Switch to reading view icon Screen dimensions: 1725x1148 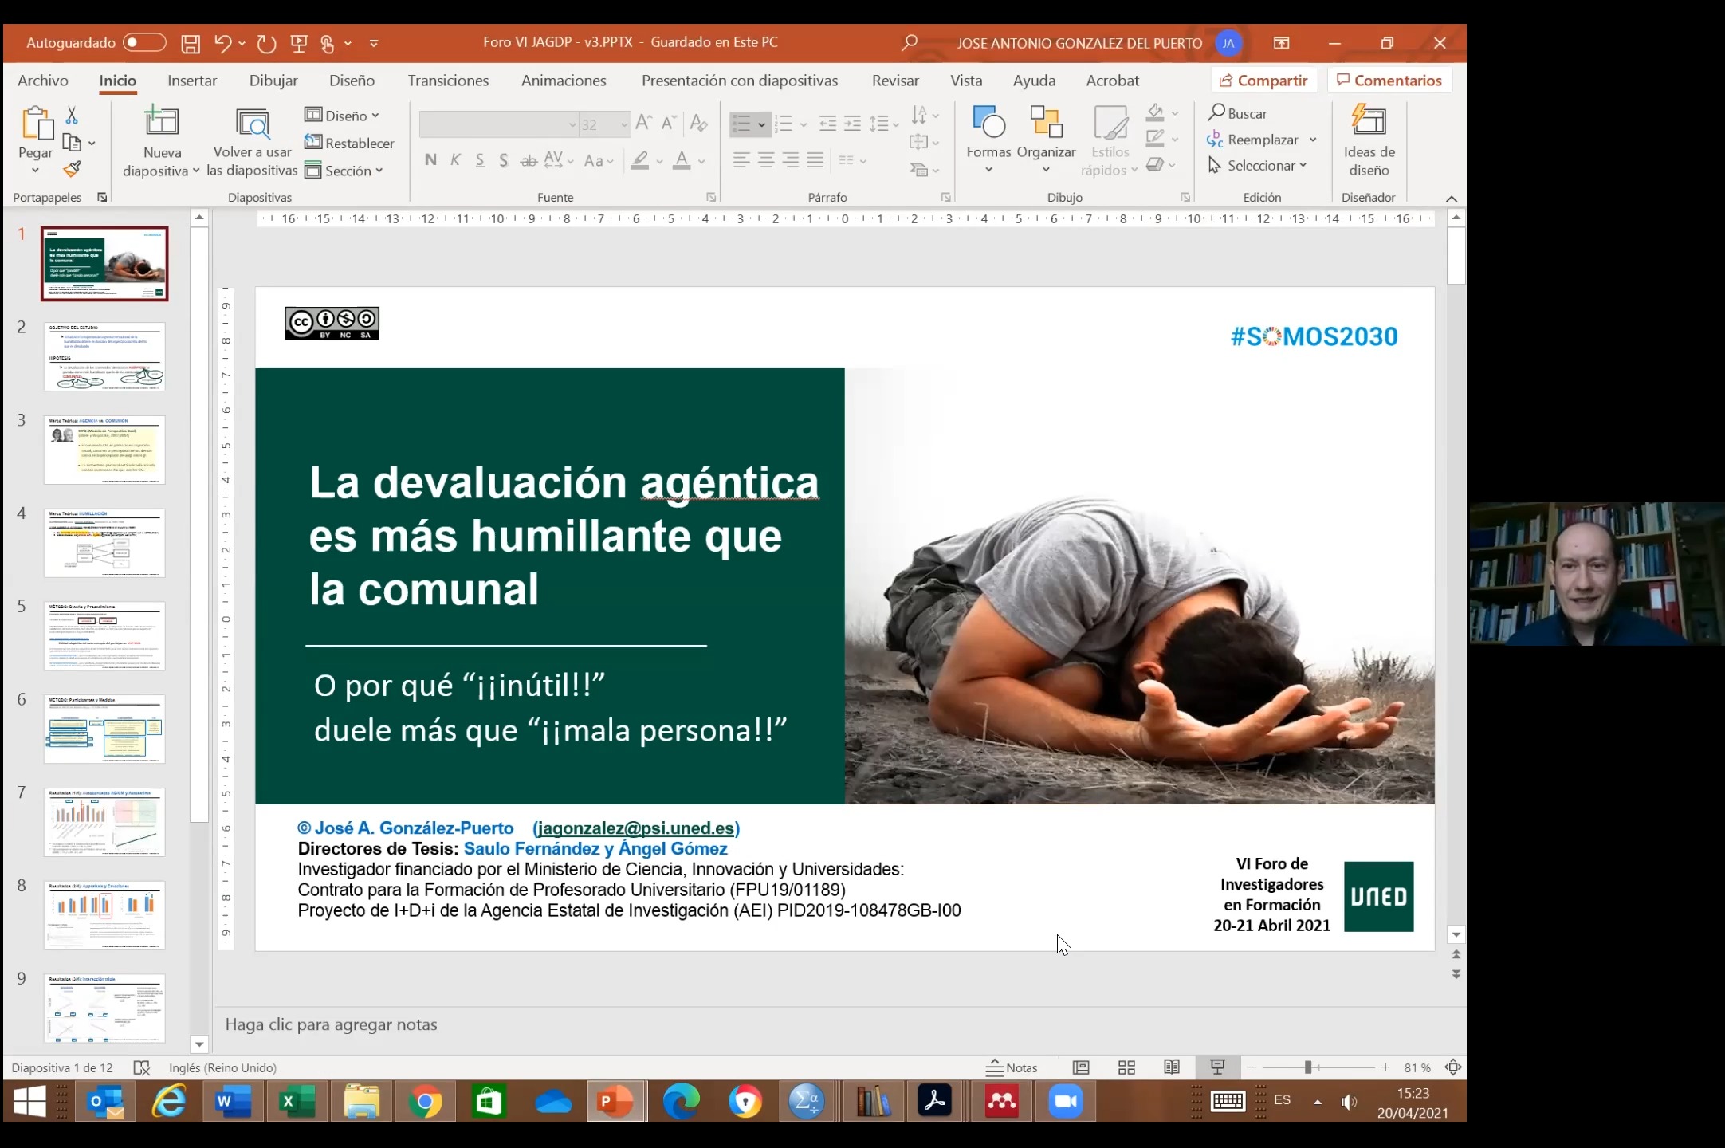point(1172,1067)
